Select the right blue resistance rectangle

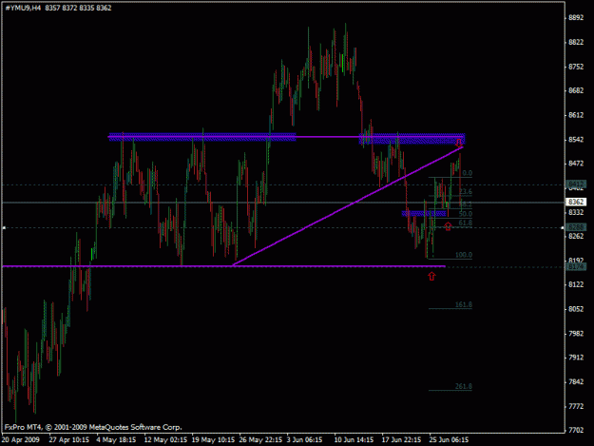click(x=412, y=139)
